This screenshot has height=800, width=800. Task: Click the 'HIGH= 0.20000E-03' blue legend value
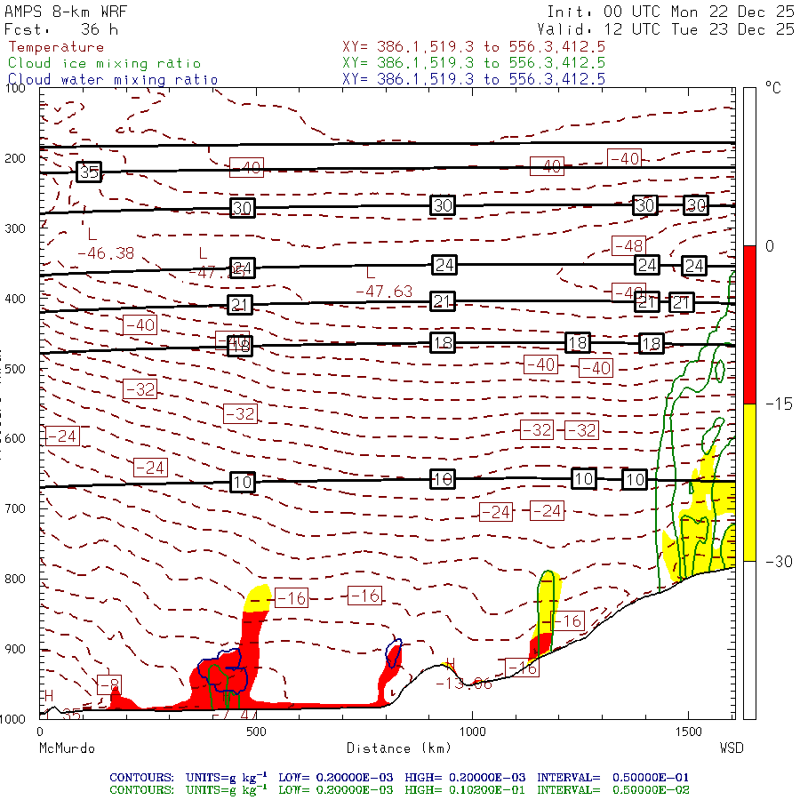tap(465, 778)
